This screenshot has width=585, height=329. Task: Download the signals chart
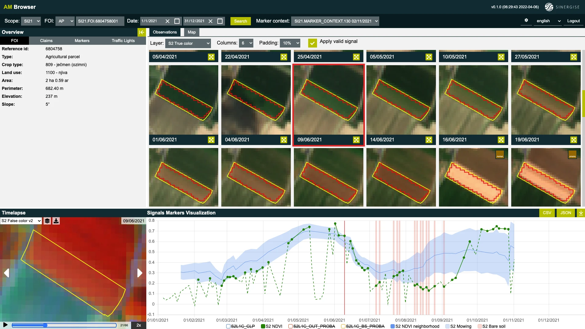[x=581, y=213]
